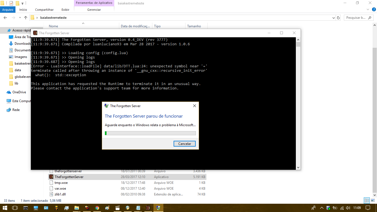The image size is (377, 212).
Task: Switch to the Início ribbon tab
Action: point(23,10)
